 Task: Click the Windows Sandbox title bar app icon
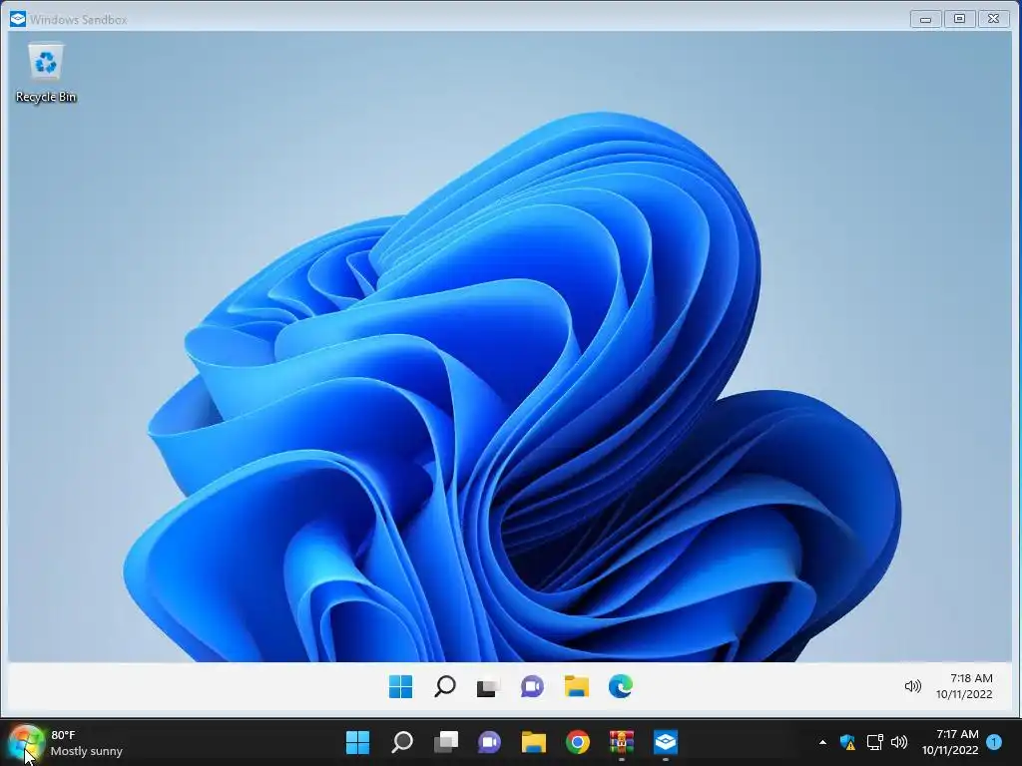point(18,19)
